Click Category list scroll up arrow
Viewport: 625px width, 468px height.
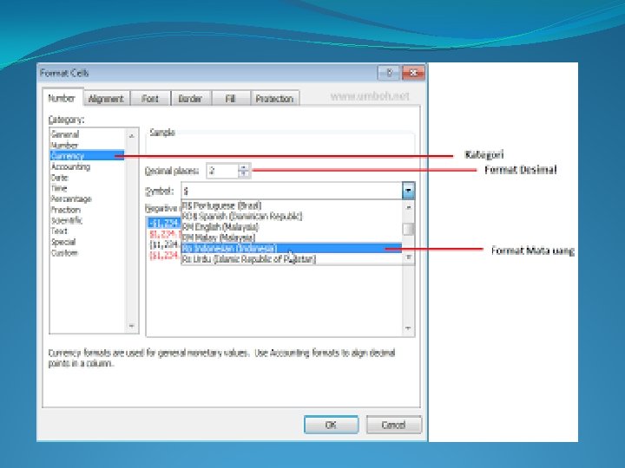pyautogui.click(x=132, y=136)
